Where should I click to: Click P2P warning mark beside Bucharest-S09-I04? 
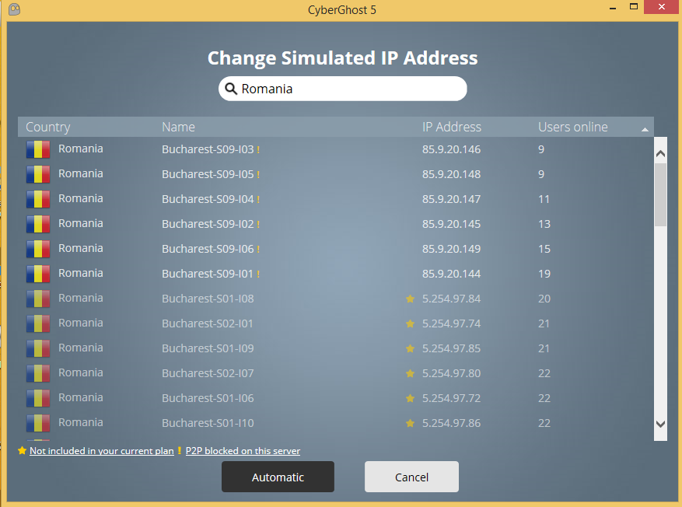[258, 199]
